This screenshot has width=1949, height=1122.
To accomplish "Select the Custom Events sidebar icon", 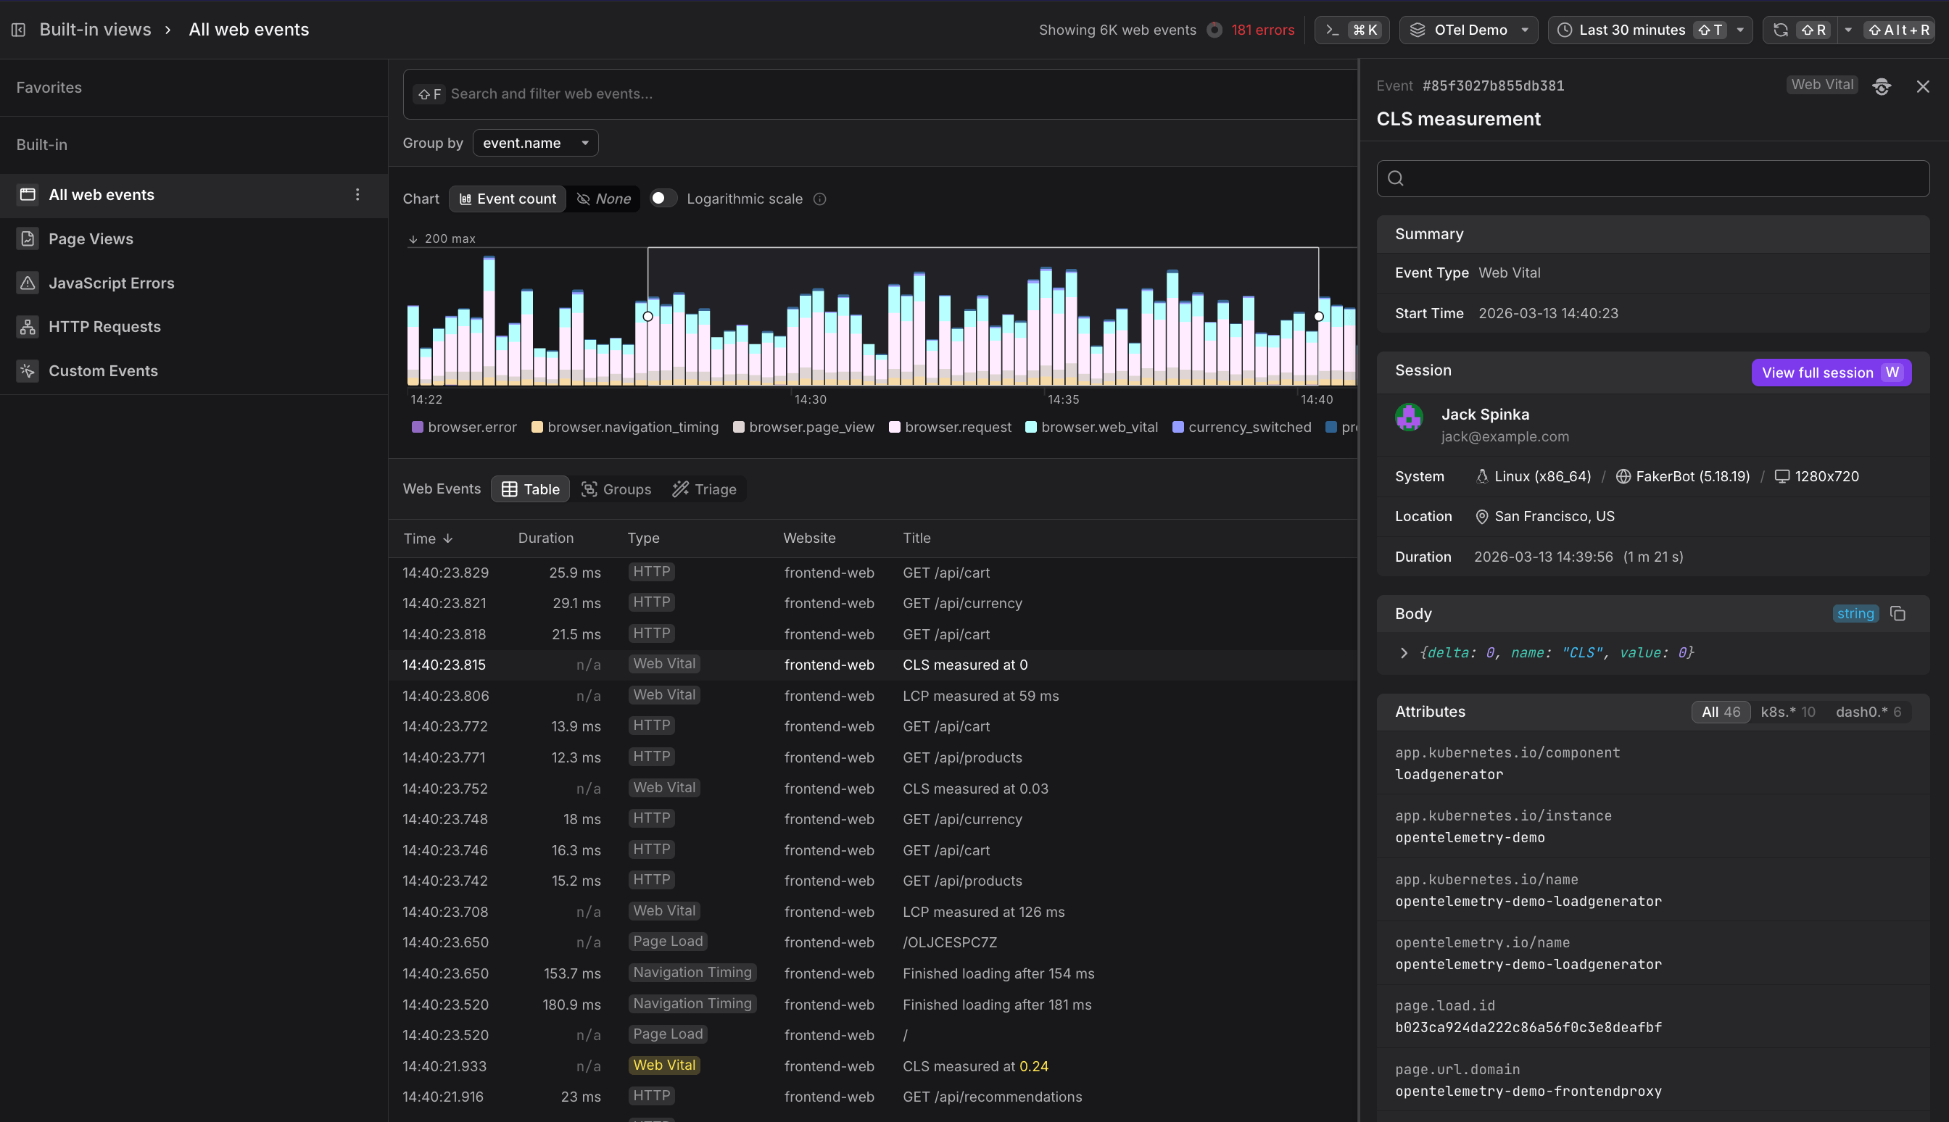I will click(x=28, y=370).
